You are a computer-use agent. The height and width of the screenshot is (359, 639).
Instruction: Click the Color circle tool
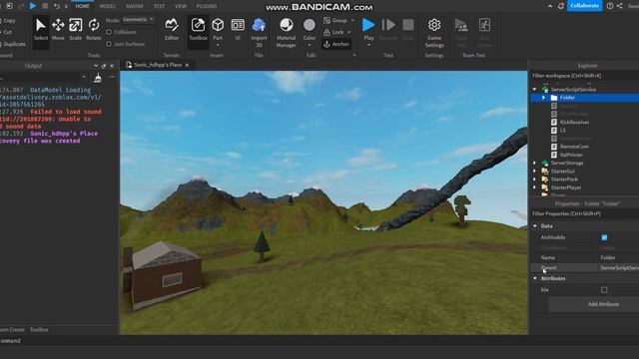coord(310,25)
